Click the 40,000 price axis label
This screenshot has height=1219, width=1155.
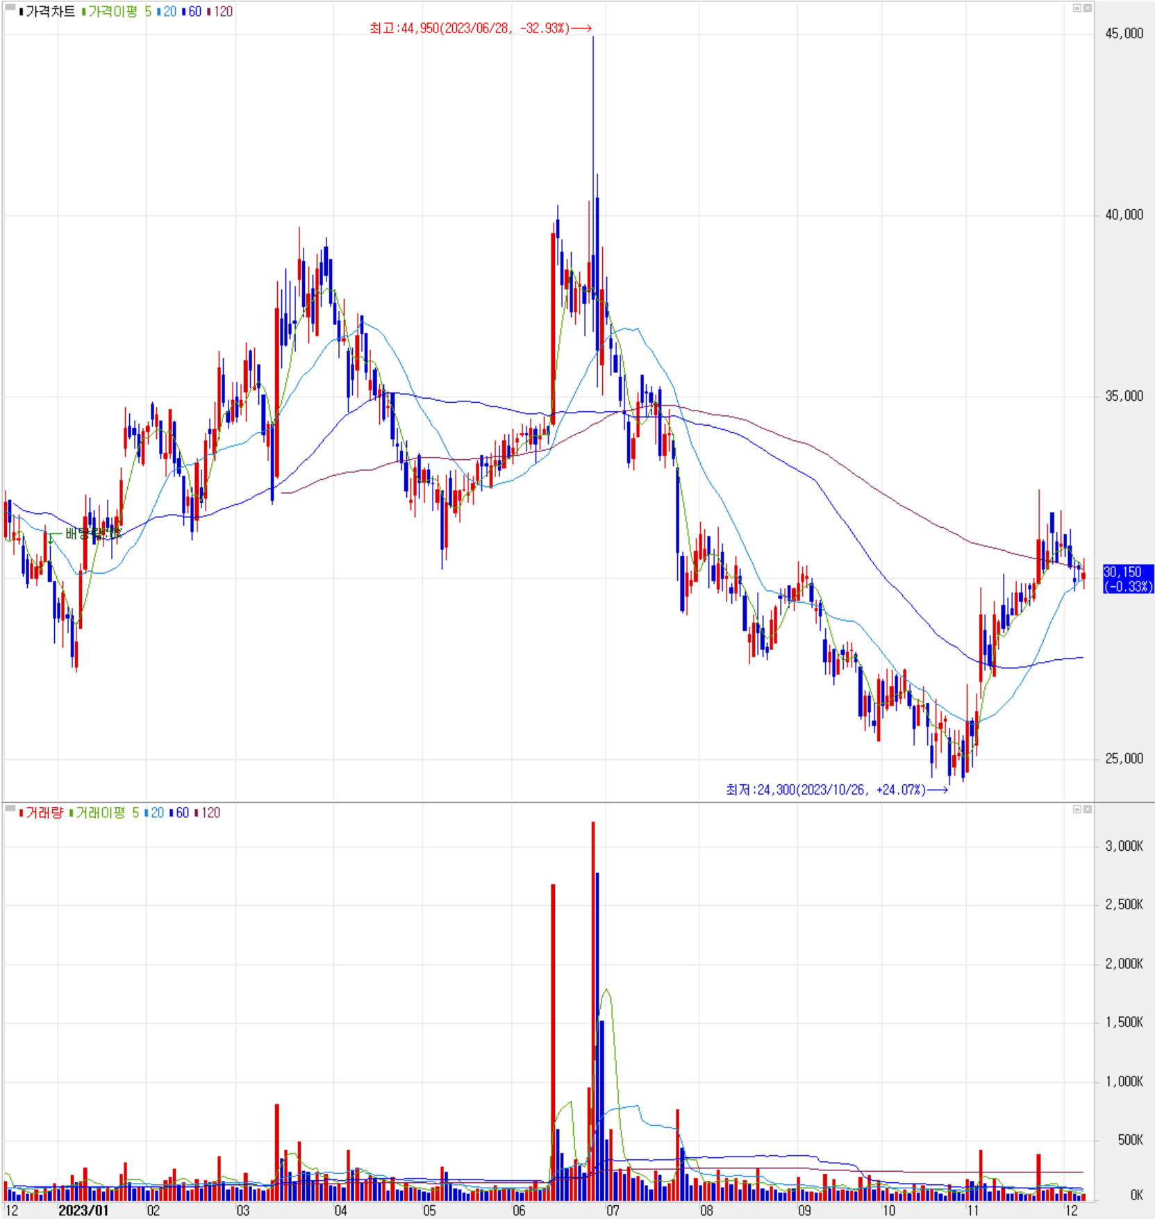click(1124, 215)
